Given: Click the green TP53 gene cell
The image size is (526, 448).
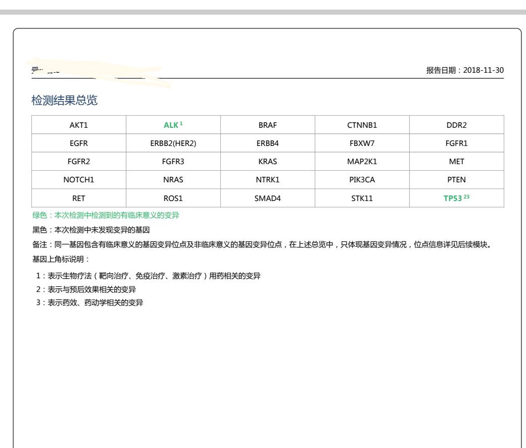Looking at the screenshot, I should (x=456, y=198).
